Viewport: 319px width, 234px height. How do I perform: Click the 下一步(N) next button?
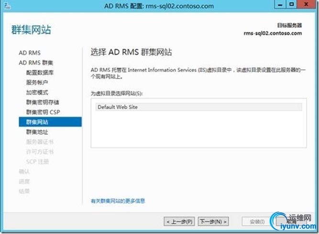tap(213, 222)
